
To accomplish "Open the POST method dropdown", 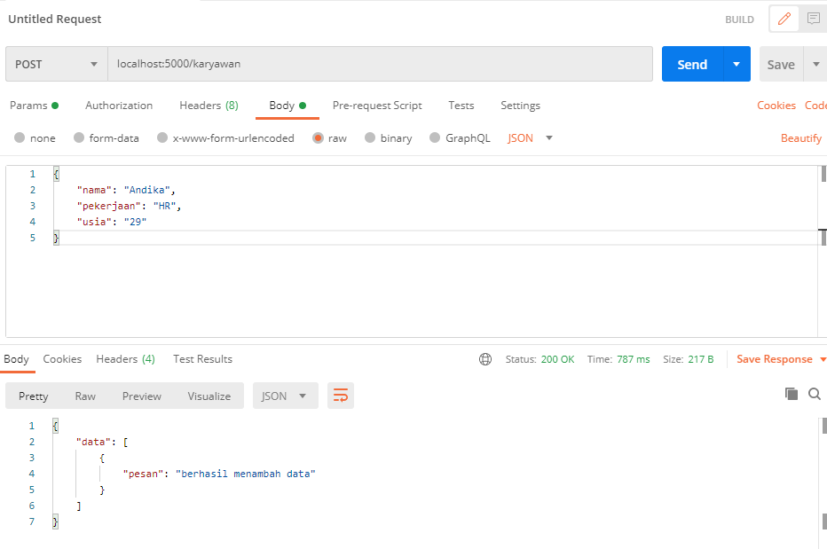I will coord(57,64).
